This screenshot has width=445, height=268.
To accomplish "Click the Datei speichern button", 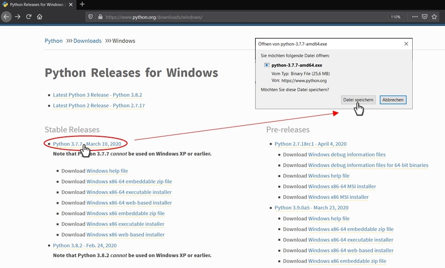I will [358, 100].
